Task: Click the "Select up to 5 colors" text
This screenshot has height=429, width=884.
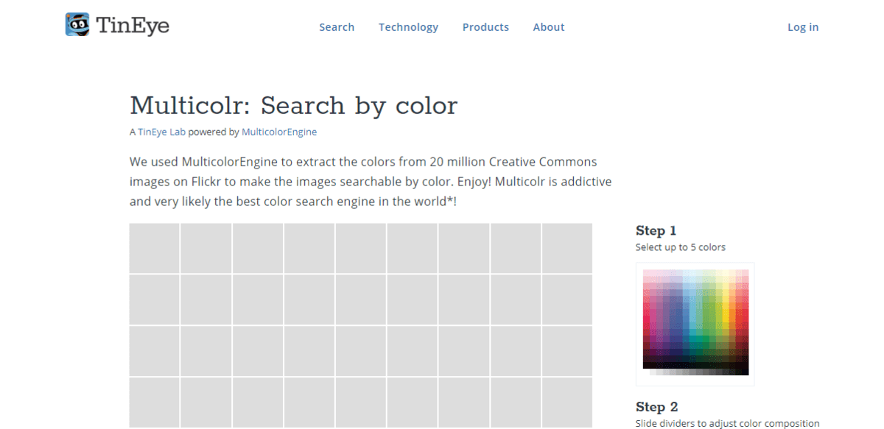Action: click(681, 247)
